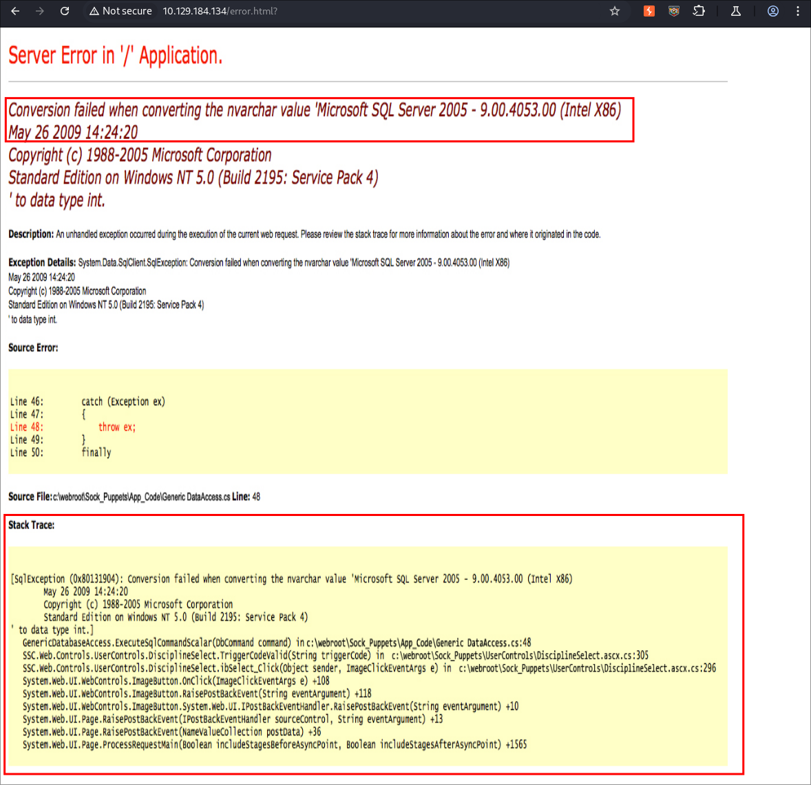Click the "Description:" label
Image resolution: width=811 pixels, height=785 pixels.
tap(31, 234)
